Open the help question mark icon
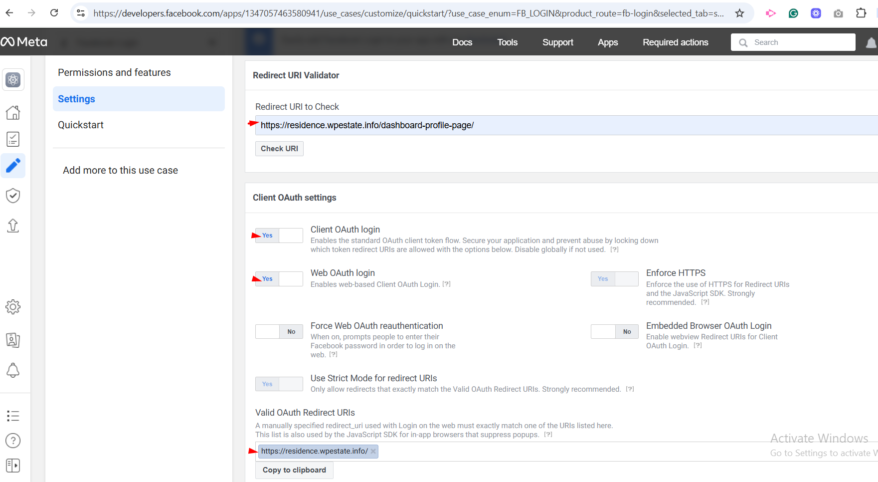This screenshot has width=878, height=482. coord(13,441)
